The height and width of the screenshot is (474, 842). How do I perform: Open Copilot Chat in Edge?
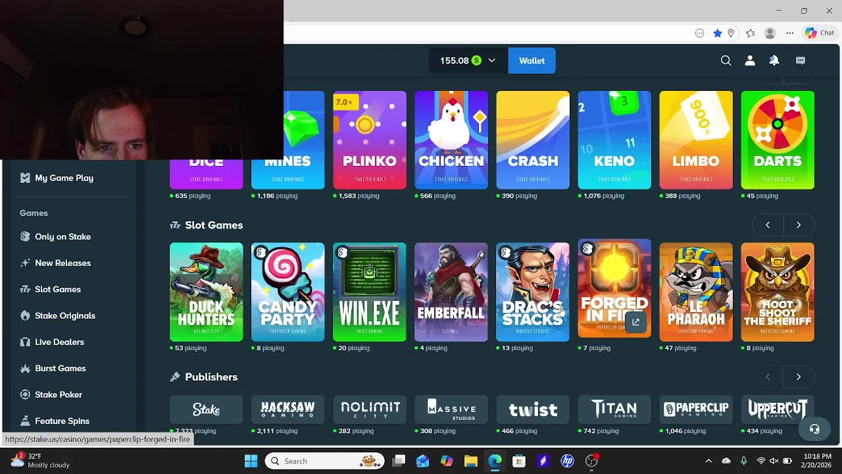click(820, 33)
